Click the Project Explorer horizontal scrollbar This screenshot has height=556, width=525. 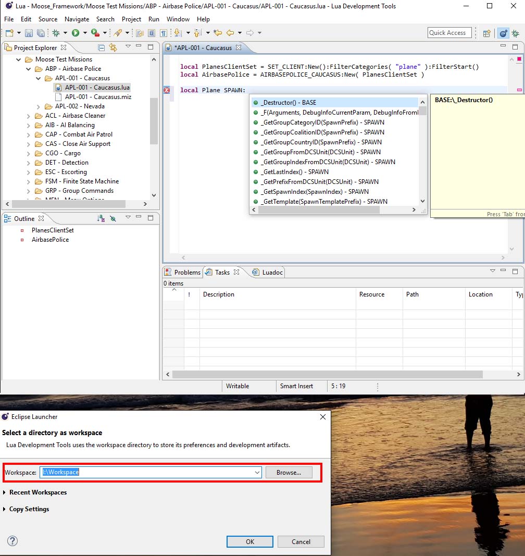[68, 204]
